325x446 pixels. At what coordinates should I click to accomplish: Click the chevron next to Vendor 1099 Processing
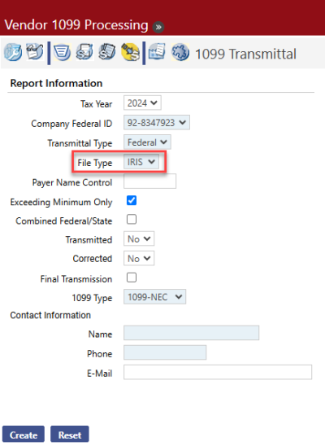[158, 27]
